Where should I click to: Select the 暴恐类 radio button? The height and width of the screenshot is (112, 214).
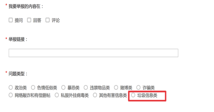click(x=63, y=87)
